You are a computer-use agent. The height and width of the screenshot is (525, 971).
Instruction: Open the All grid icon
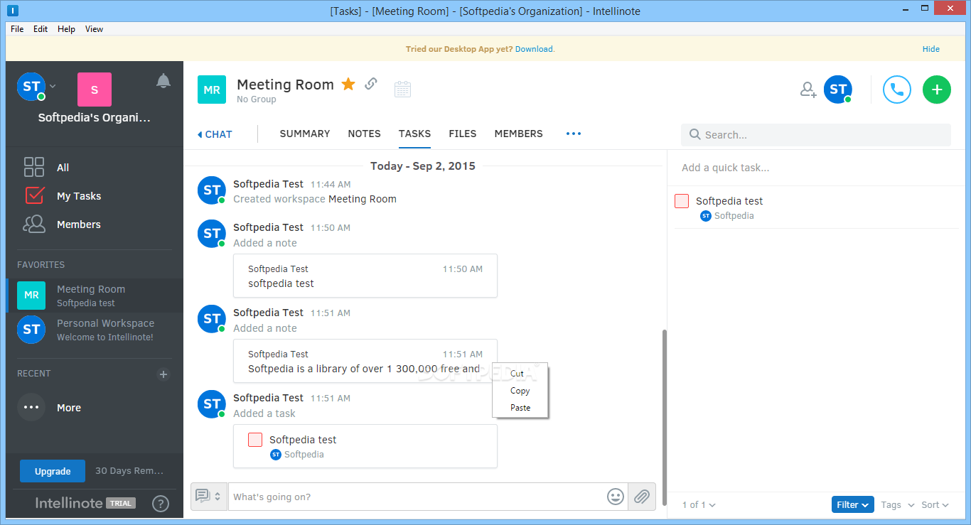34,167
